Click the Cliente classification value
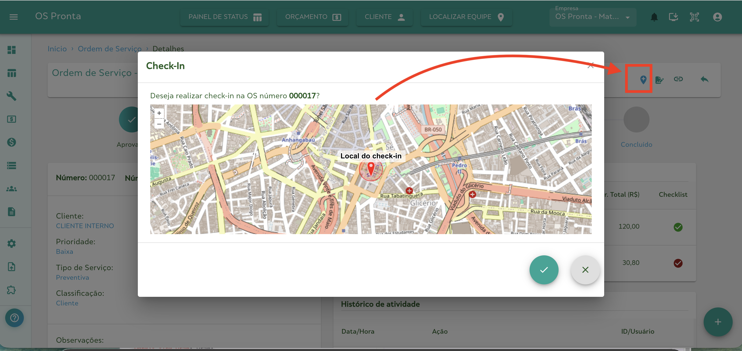Viewport: 742px width, 351px height. (67, 303)
